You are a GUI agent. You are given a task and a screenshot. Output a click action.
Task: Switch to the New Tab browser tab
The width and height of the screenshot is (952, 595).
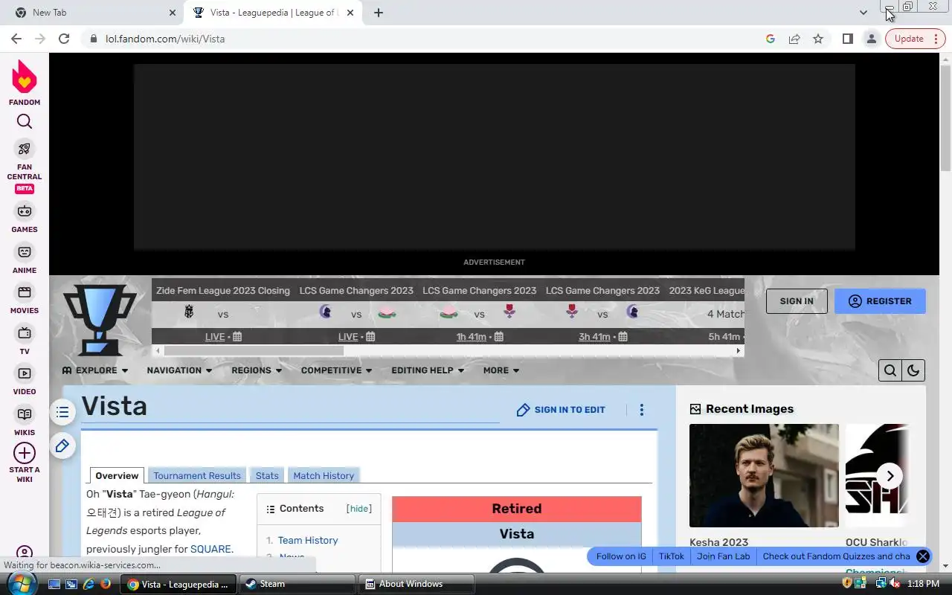point(93,13)
